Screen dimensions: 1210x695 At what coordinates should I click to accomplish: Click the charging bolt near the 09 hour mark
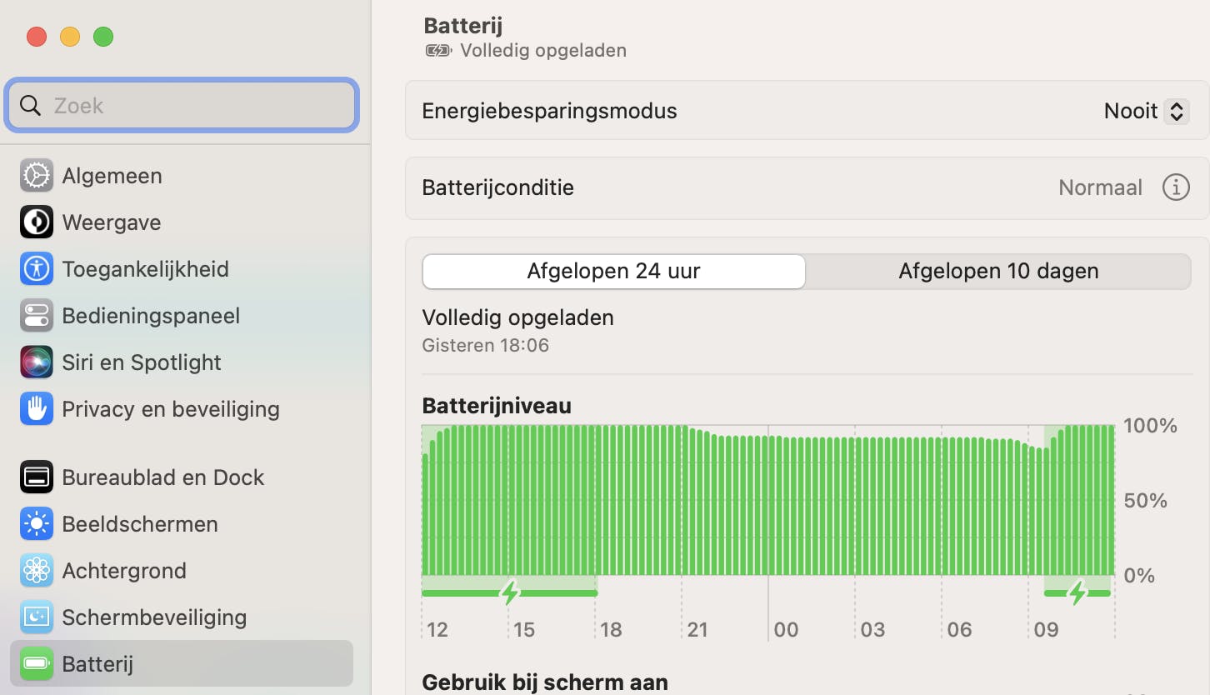(x=1077, y=592)
